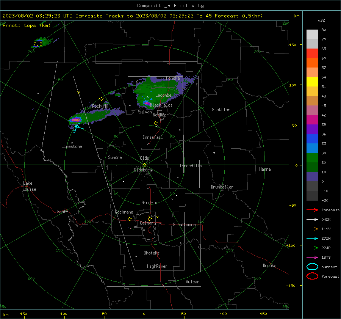Click the red forecast ellipse legend icon

[x=312, y=276]
